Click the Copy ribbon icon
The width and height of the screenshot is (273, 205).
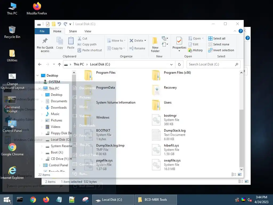point(59,43)
